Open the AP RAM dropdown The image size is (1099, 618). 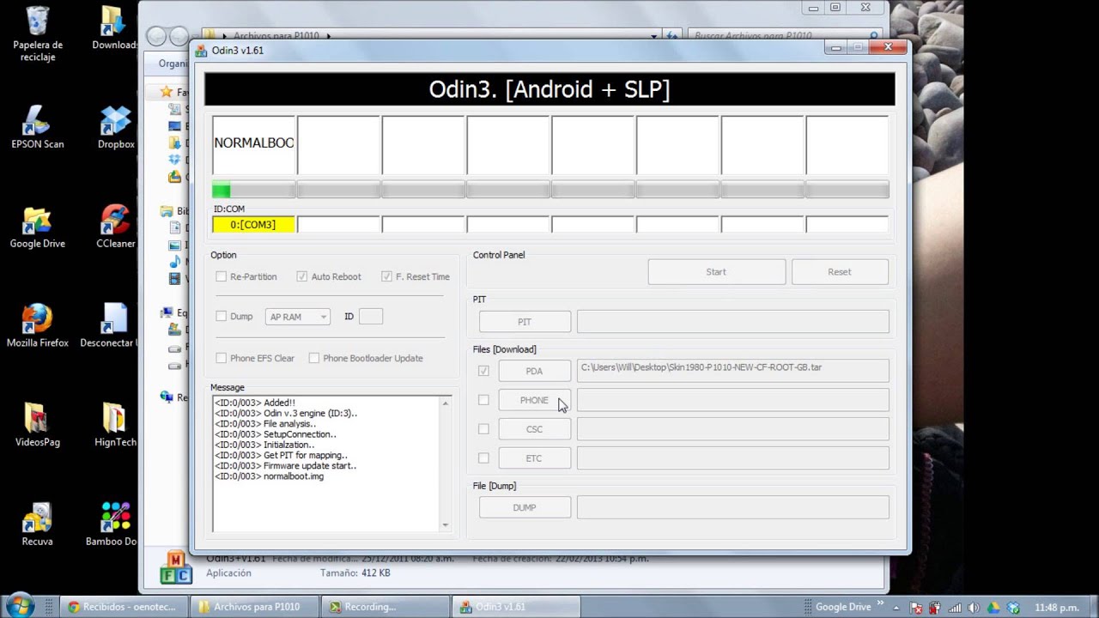pos(297,317)
